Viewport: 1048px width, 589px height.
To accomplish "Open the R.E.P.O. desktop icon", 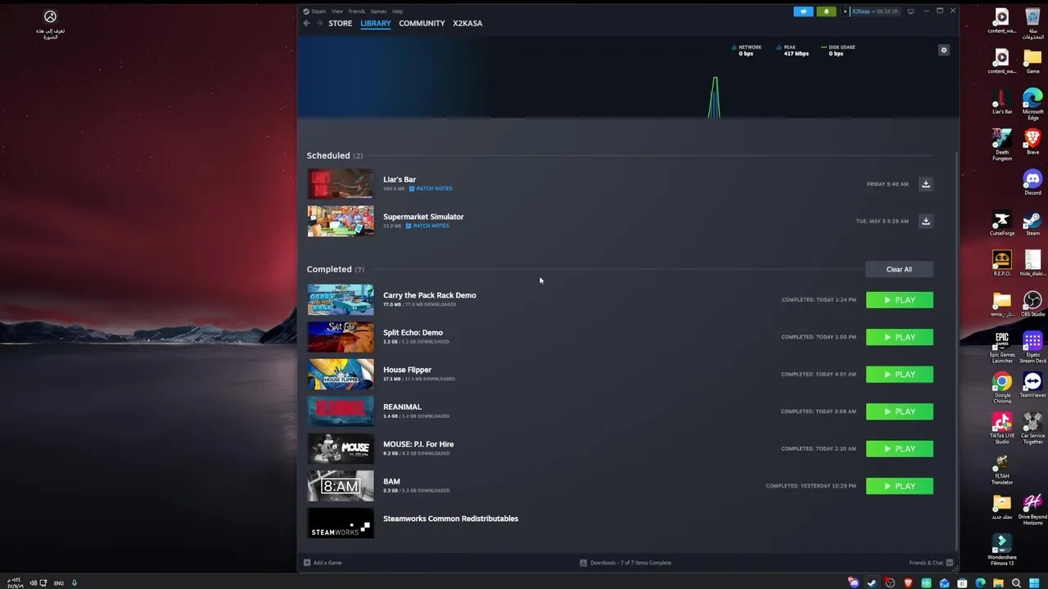I will [x=1002, y=263].
